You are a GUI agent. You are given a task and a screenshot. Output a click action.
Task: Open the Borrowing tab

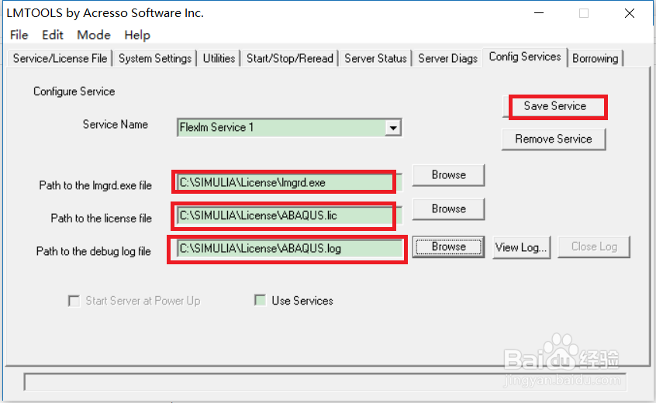(x=595, y=58)
